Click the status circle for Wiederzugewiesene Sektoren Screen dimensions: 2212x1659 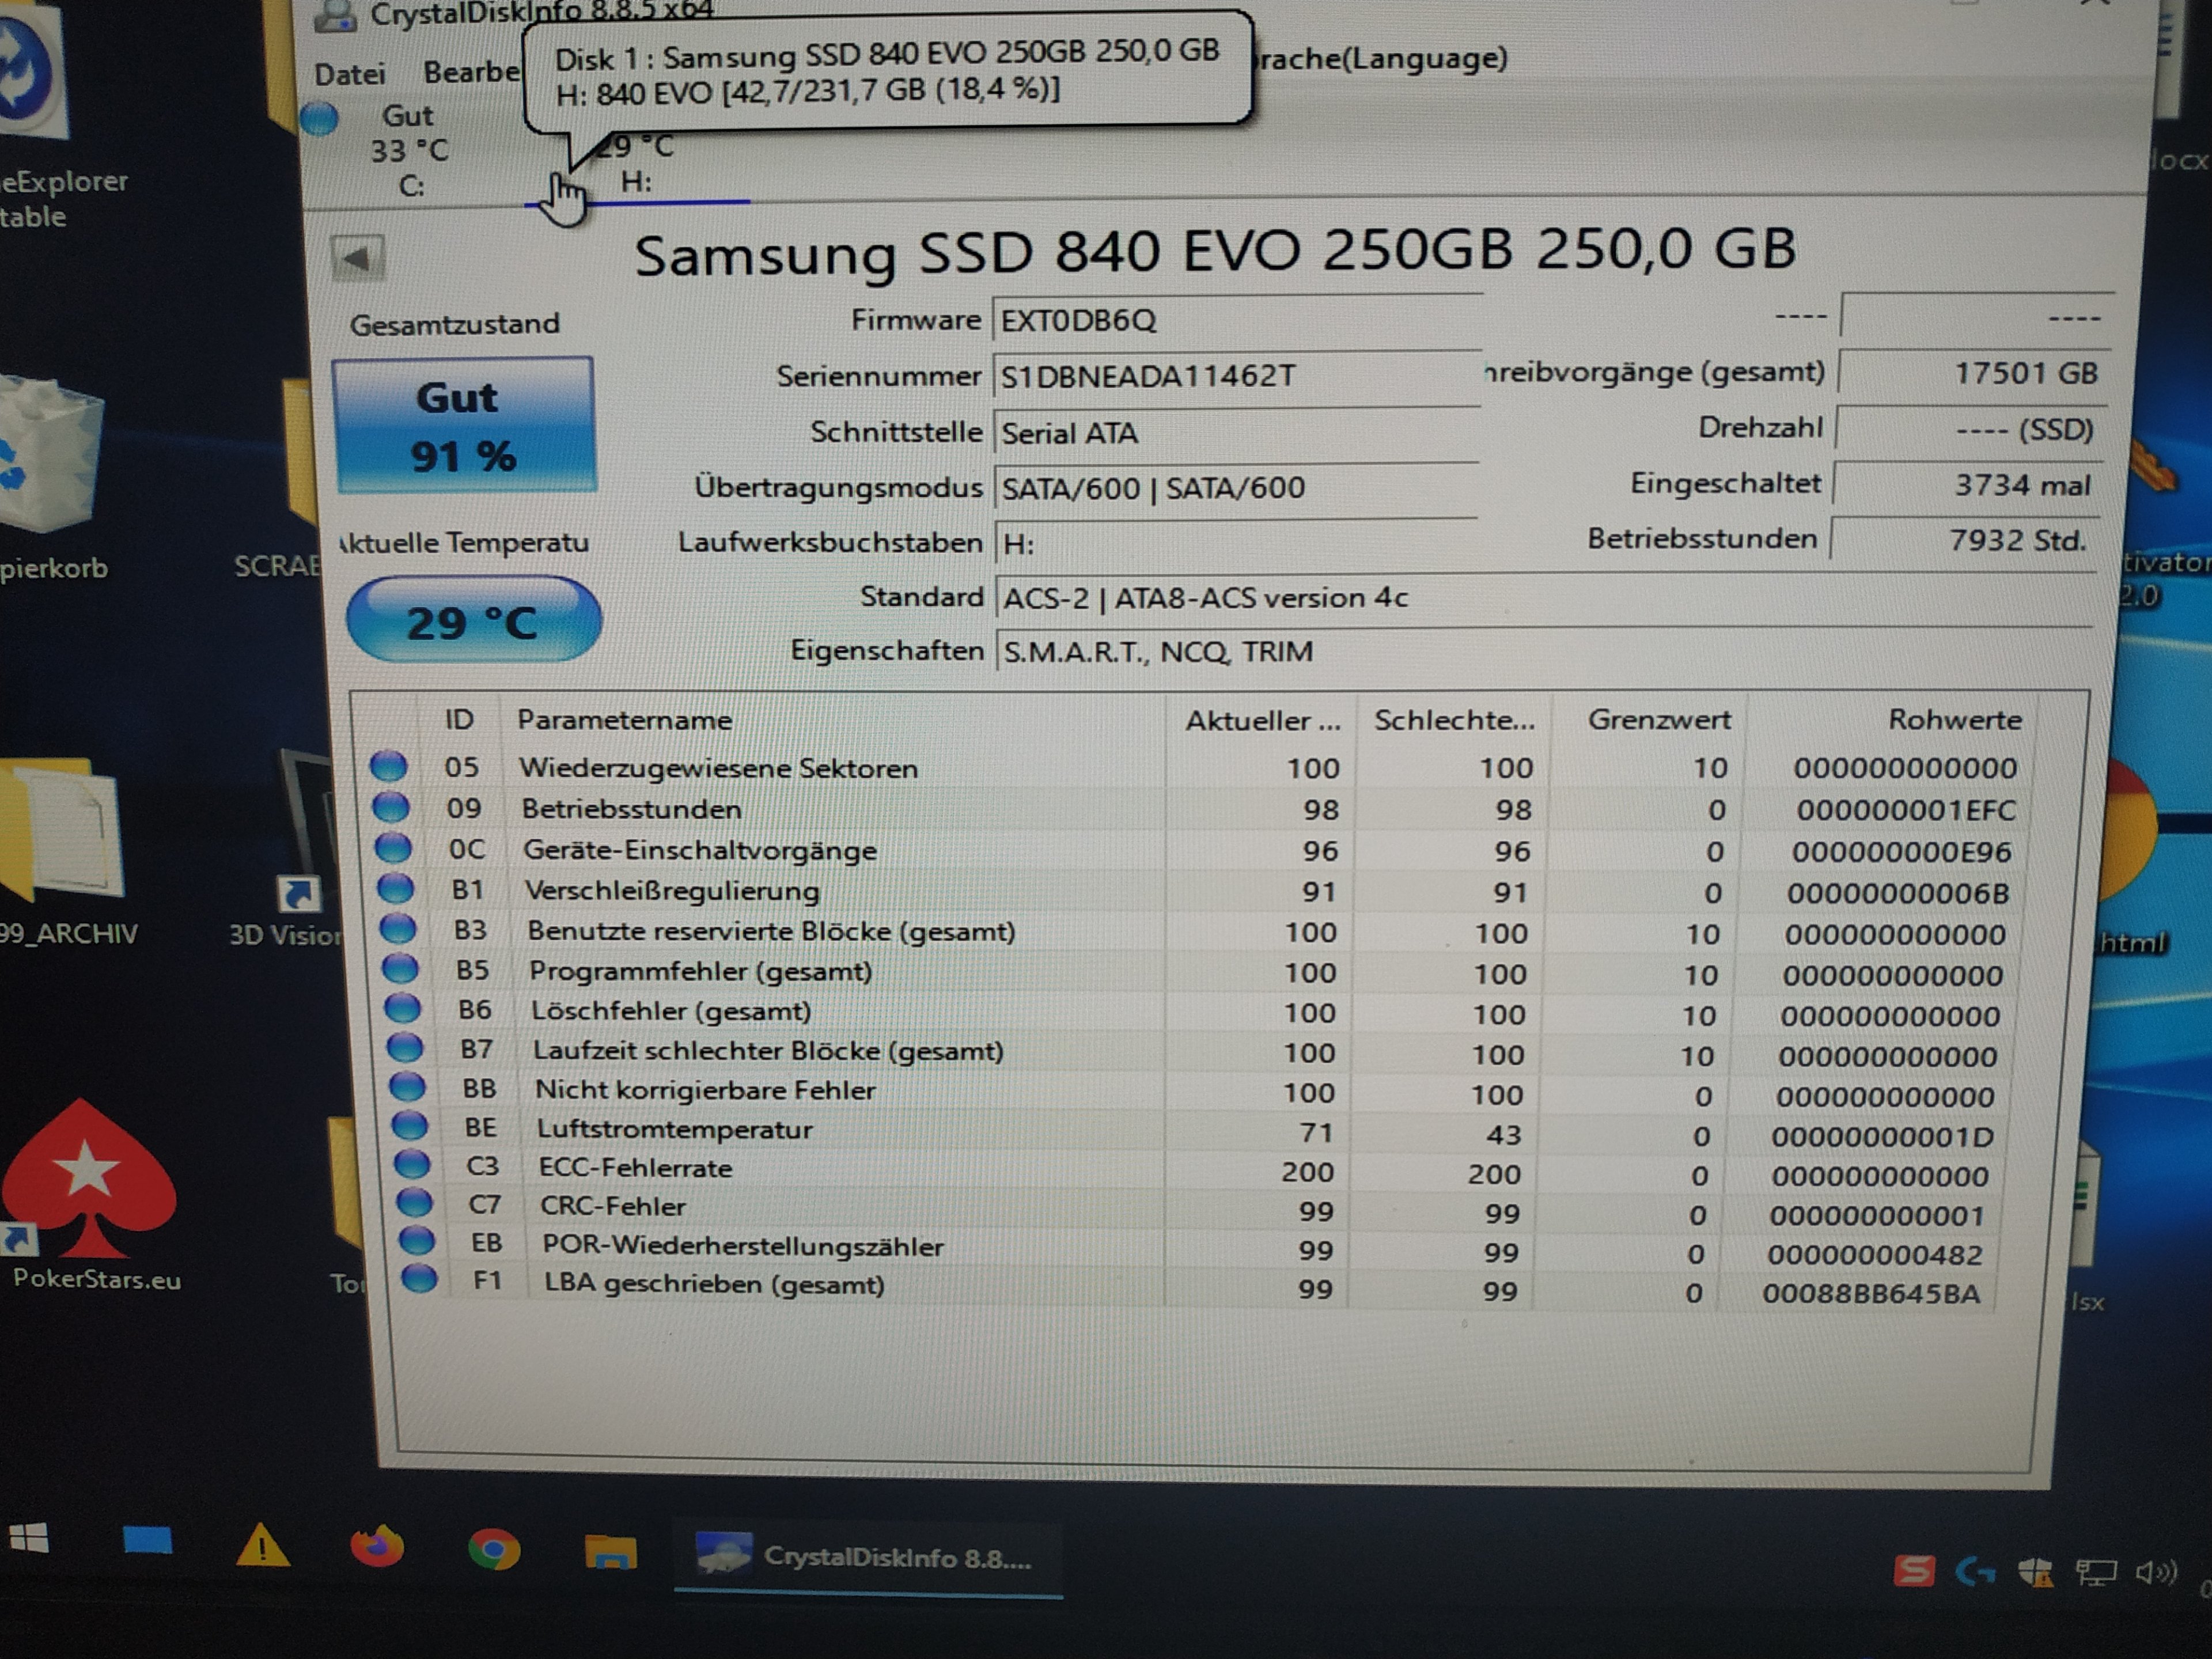pos(388,767)
